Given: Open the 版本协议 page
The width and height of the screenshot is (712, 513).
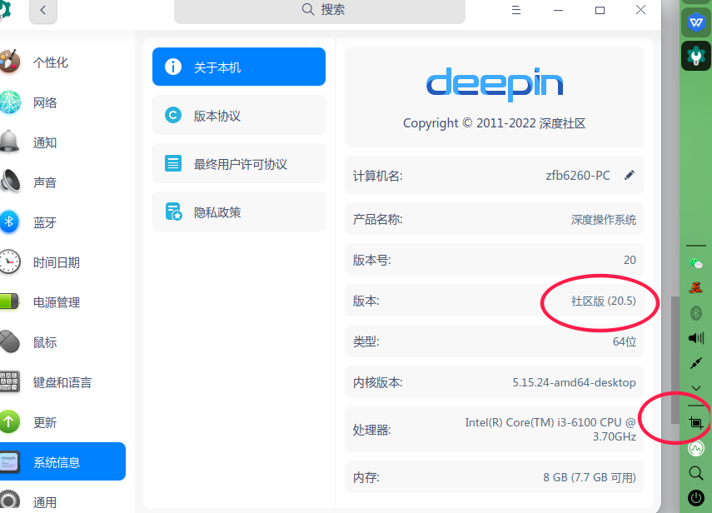Looking at the screenshot, I should [239, 115].
